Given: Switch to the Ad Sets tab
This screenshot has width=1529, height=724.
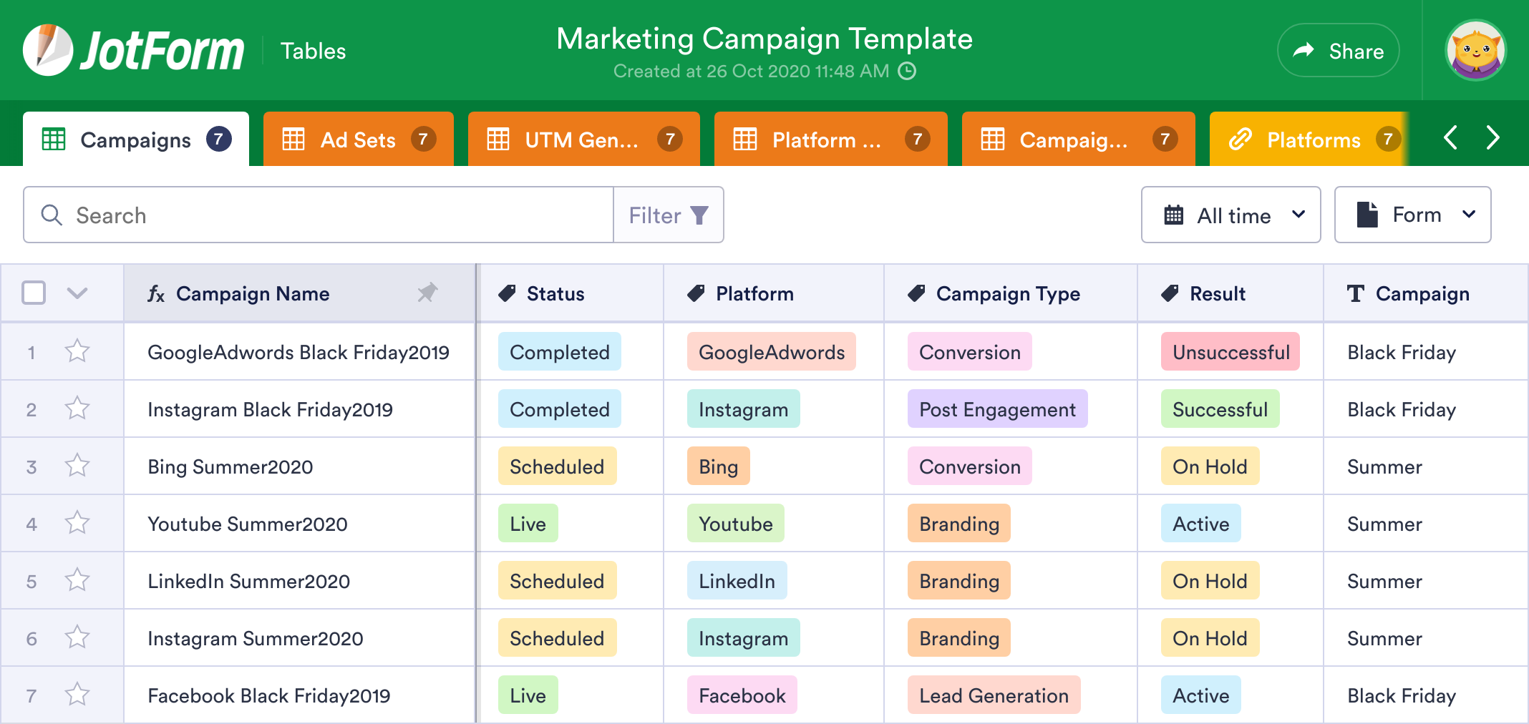Looking at the screenshot, I should click(x=358, y=139).
